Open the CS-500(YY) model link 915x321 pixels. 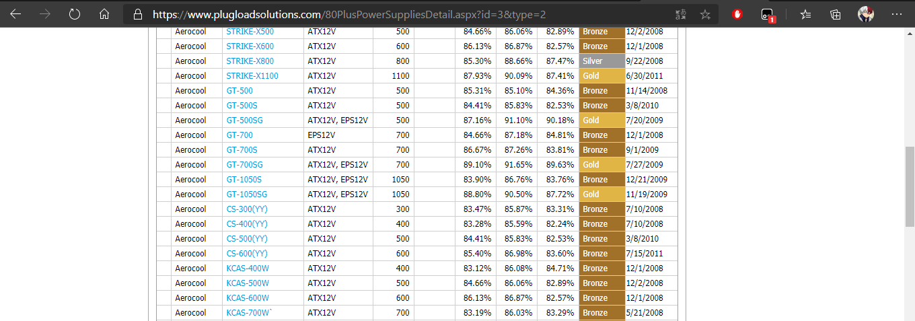point(247,239)
